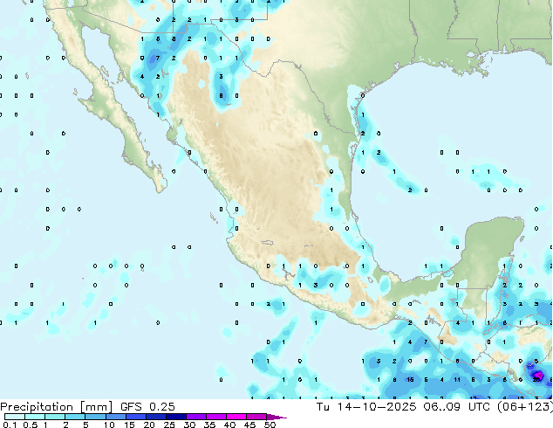Image resolution: width=553 pixels, height=428 pixels.
Task: Click the '35' legend scale label
Action: pos(209,425)
